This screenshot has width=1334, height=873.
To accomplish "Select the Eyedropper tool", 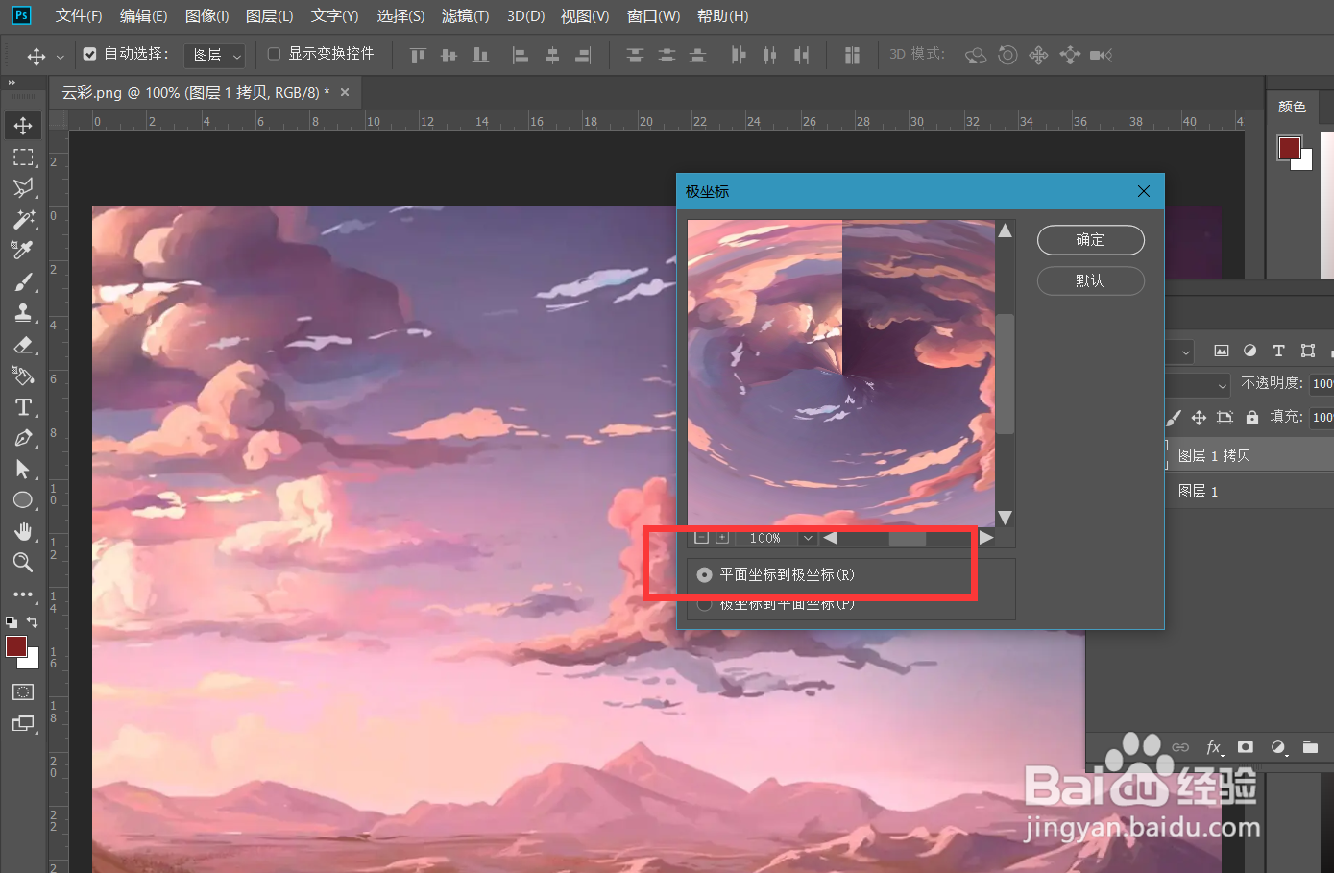I will pos(23,251).
